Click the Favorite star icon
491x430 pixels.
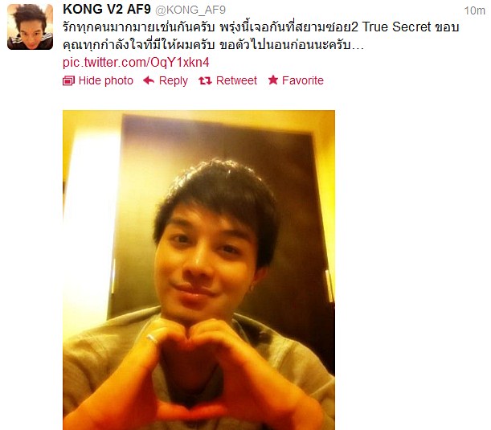(x=273, y=80)
